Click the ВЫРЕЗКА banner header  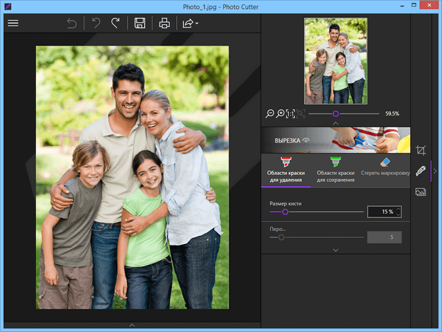[x=336, y=140]
